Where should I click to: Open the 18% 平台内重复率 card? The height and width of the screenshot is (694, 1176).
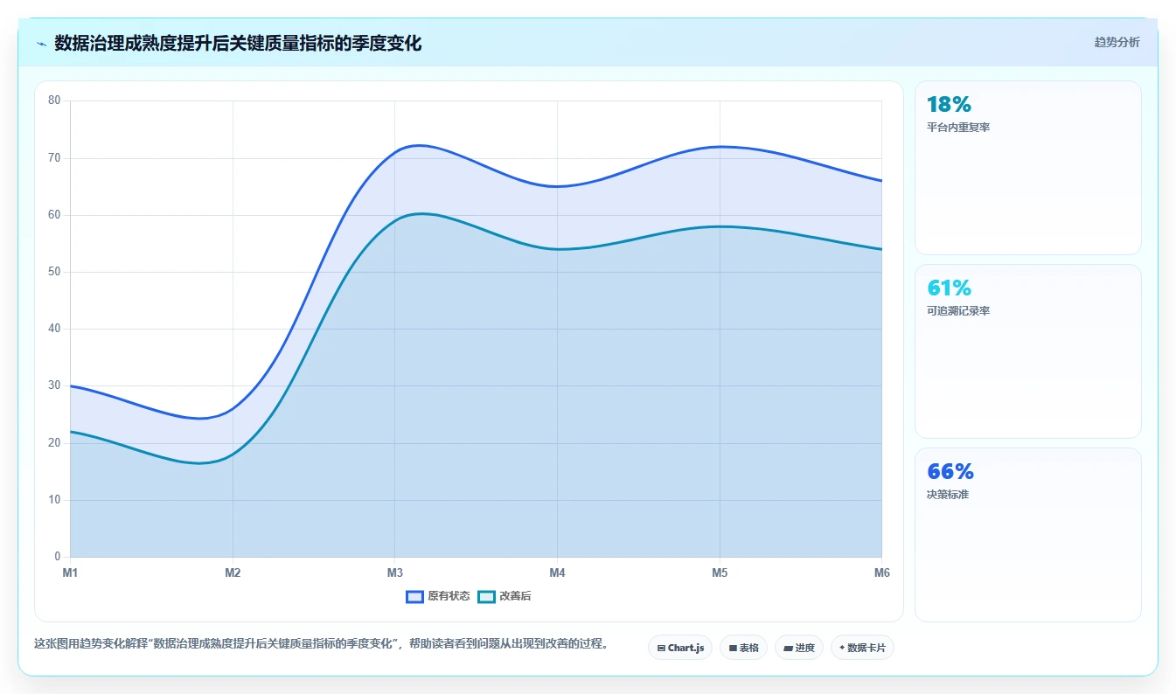click(x=1028, y=168)
